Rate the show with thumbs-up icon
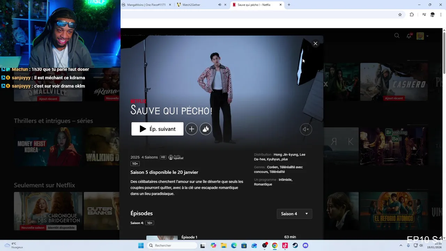 point(206,129)
